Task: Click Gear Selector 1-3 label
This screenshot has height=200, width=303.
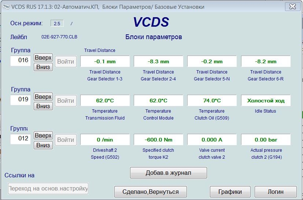Action: pyautogui.click(x=105, y=79)
